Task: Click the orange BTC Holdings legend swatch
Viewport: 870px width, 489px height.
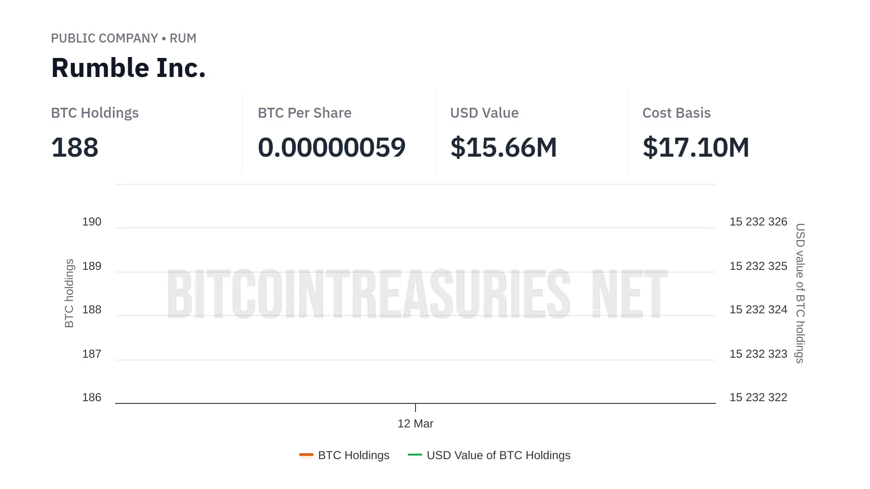Action: [306, 455]
